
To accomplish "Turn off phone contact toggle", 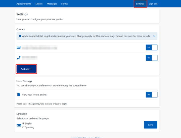I will pyautogui.click(x=151, y=58).
